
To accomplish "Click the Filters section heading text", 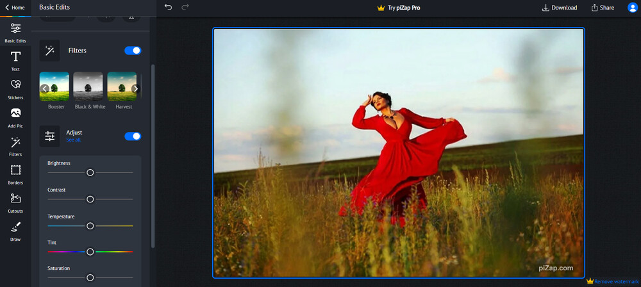I will coord(78,50).
